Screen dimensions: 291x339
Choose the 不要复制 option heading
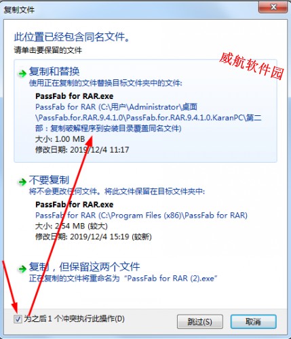(49, 180)
